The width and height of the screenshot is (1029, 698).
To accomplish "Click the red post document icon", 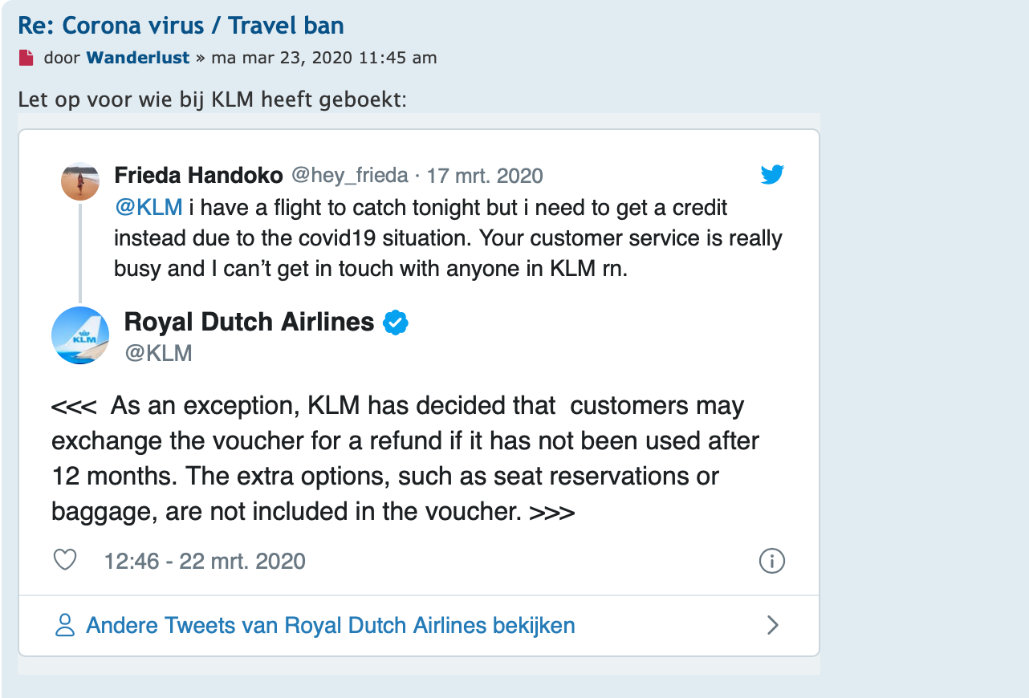I will click(x=26, y=58).
